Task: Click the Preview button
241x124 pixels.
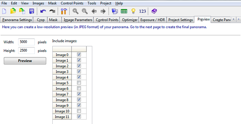Action: click(x=25, y=61)
